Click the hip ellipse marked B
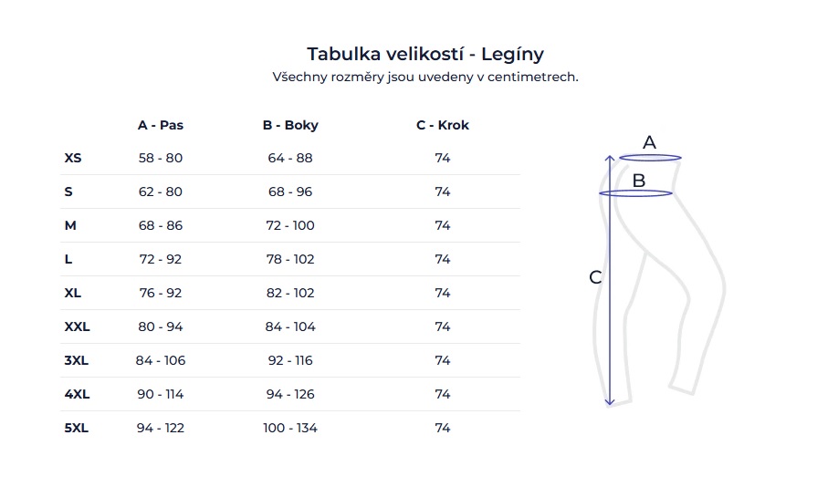Screen dimensions: 828x487 click(636, 192)
